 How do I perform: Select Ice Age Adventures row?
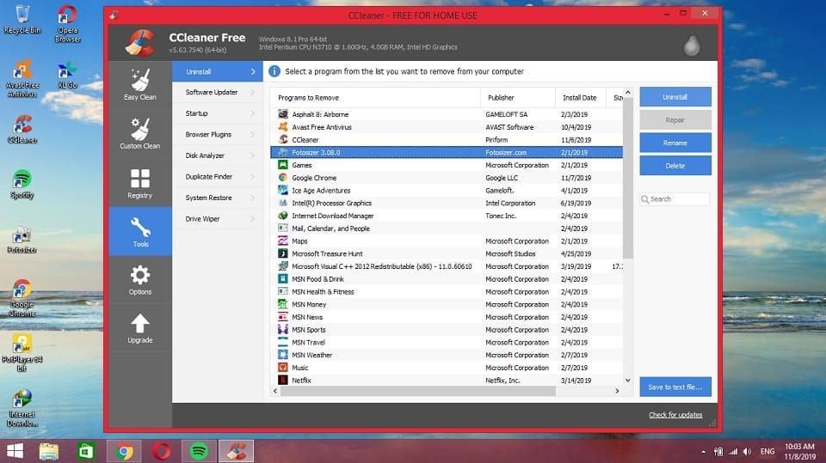447,190
